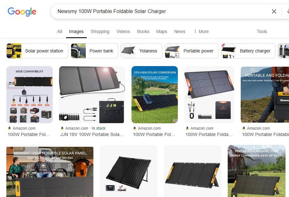Open the Maps tab

pyautogui.click(x=162, y=31)
